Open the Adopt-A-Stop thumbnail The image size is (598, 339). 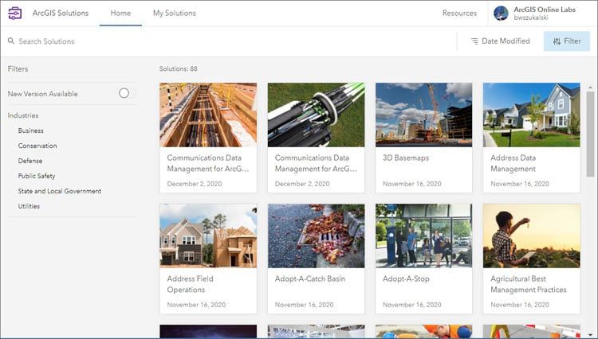pyautogui.click(x=423, y=236)
